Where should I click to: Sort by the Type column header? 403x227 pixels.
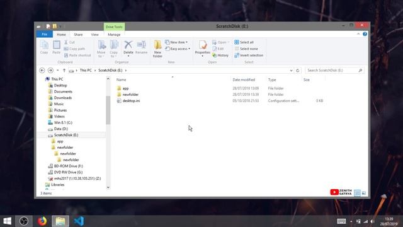[x=272, y=80]
